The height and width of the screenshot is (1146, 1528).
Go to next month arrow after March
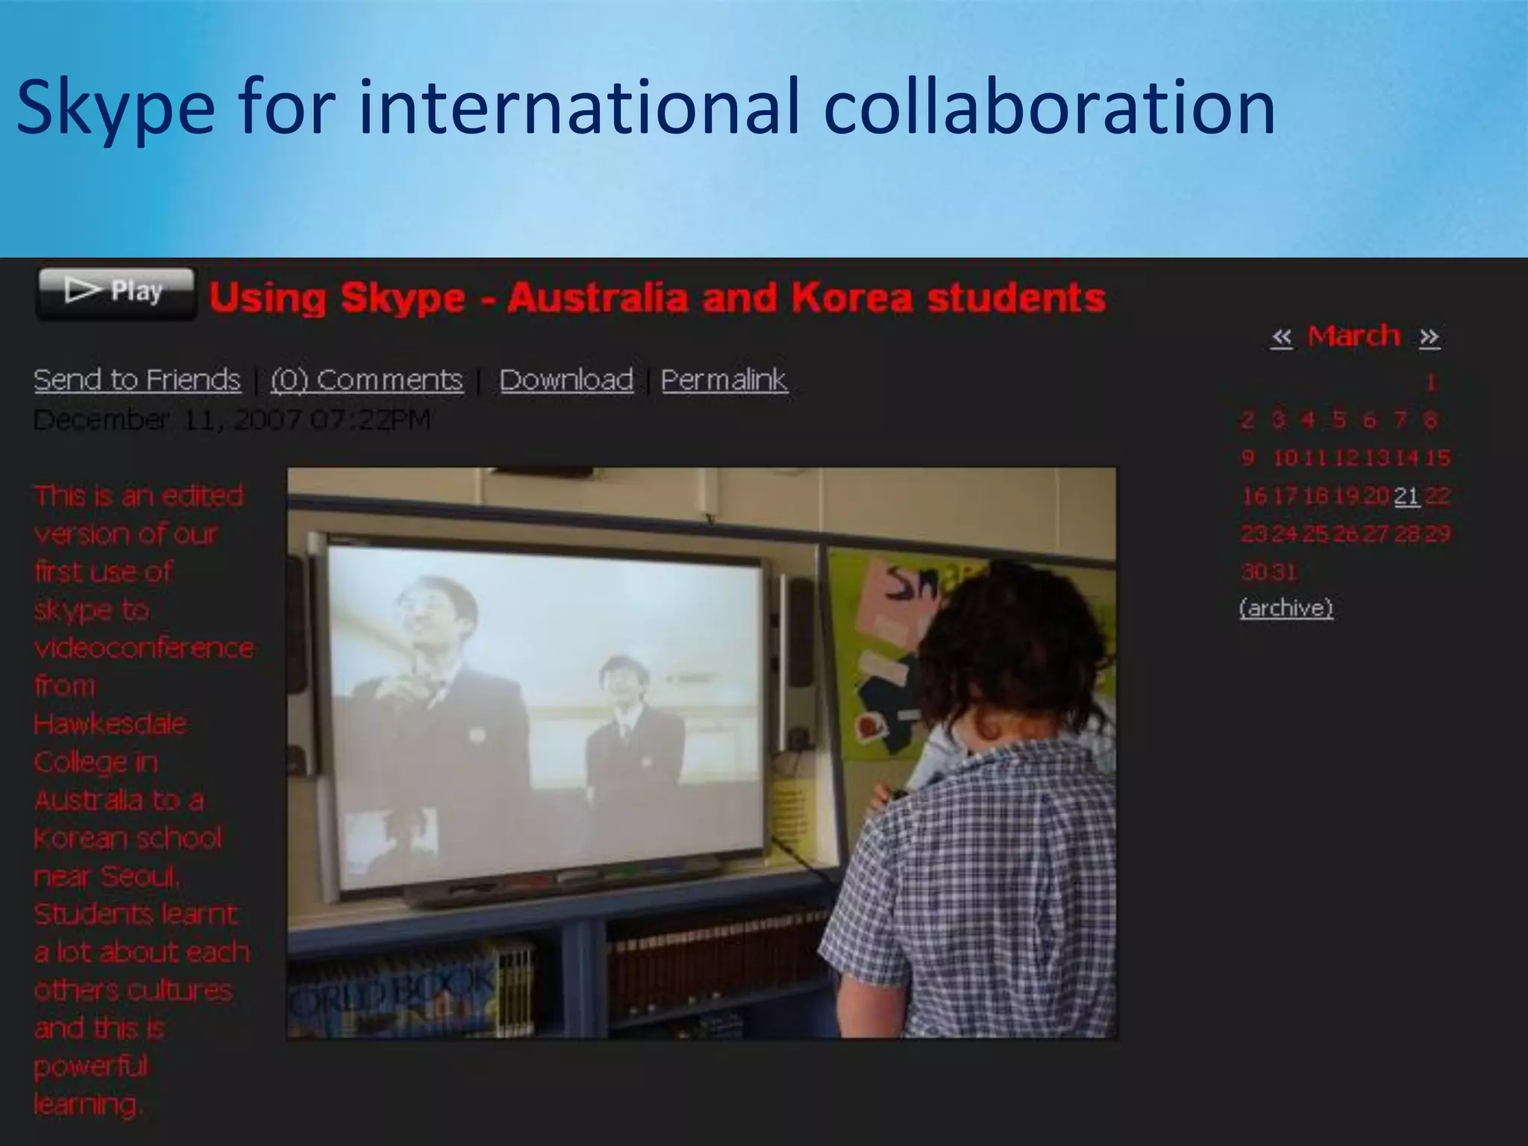pos(1429,337)
